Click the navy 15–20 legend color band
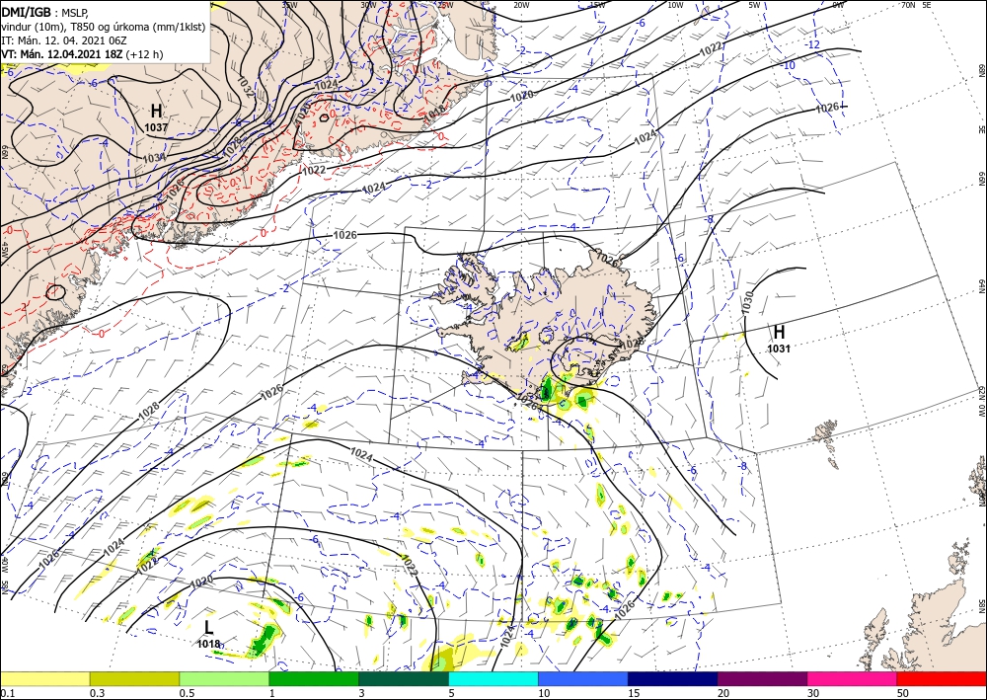Viewport: 987px width, 700px height. pyautogui.click(x=673, y=678)
